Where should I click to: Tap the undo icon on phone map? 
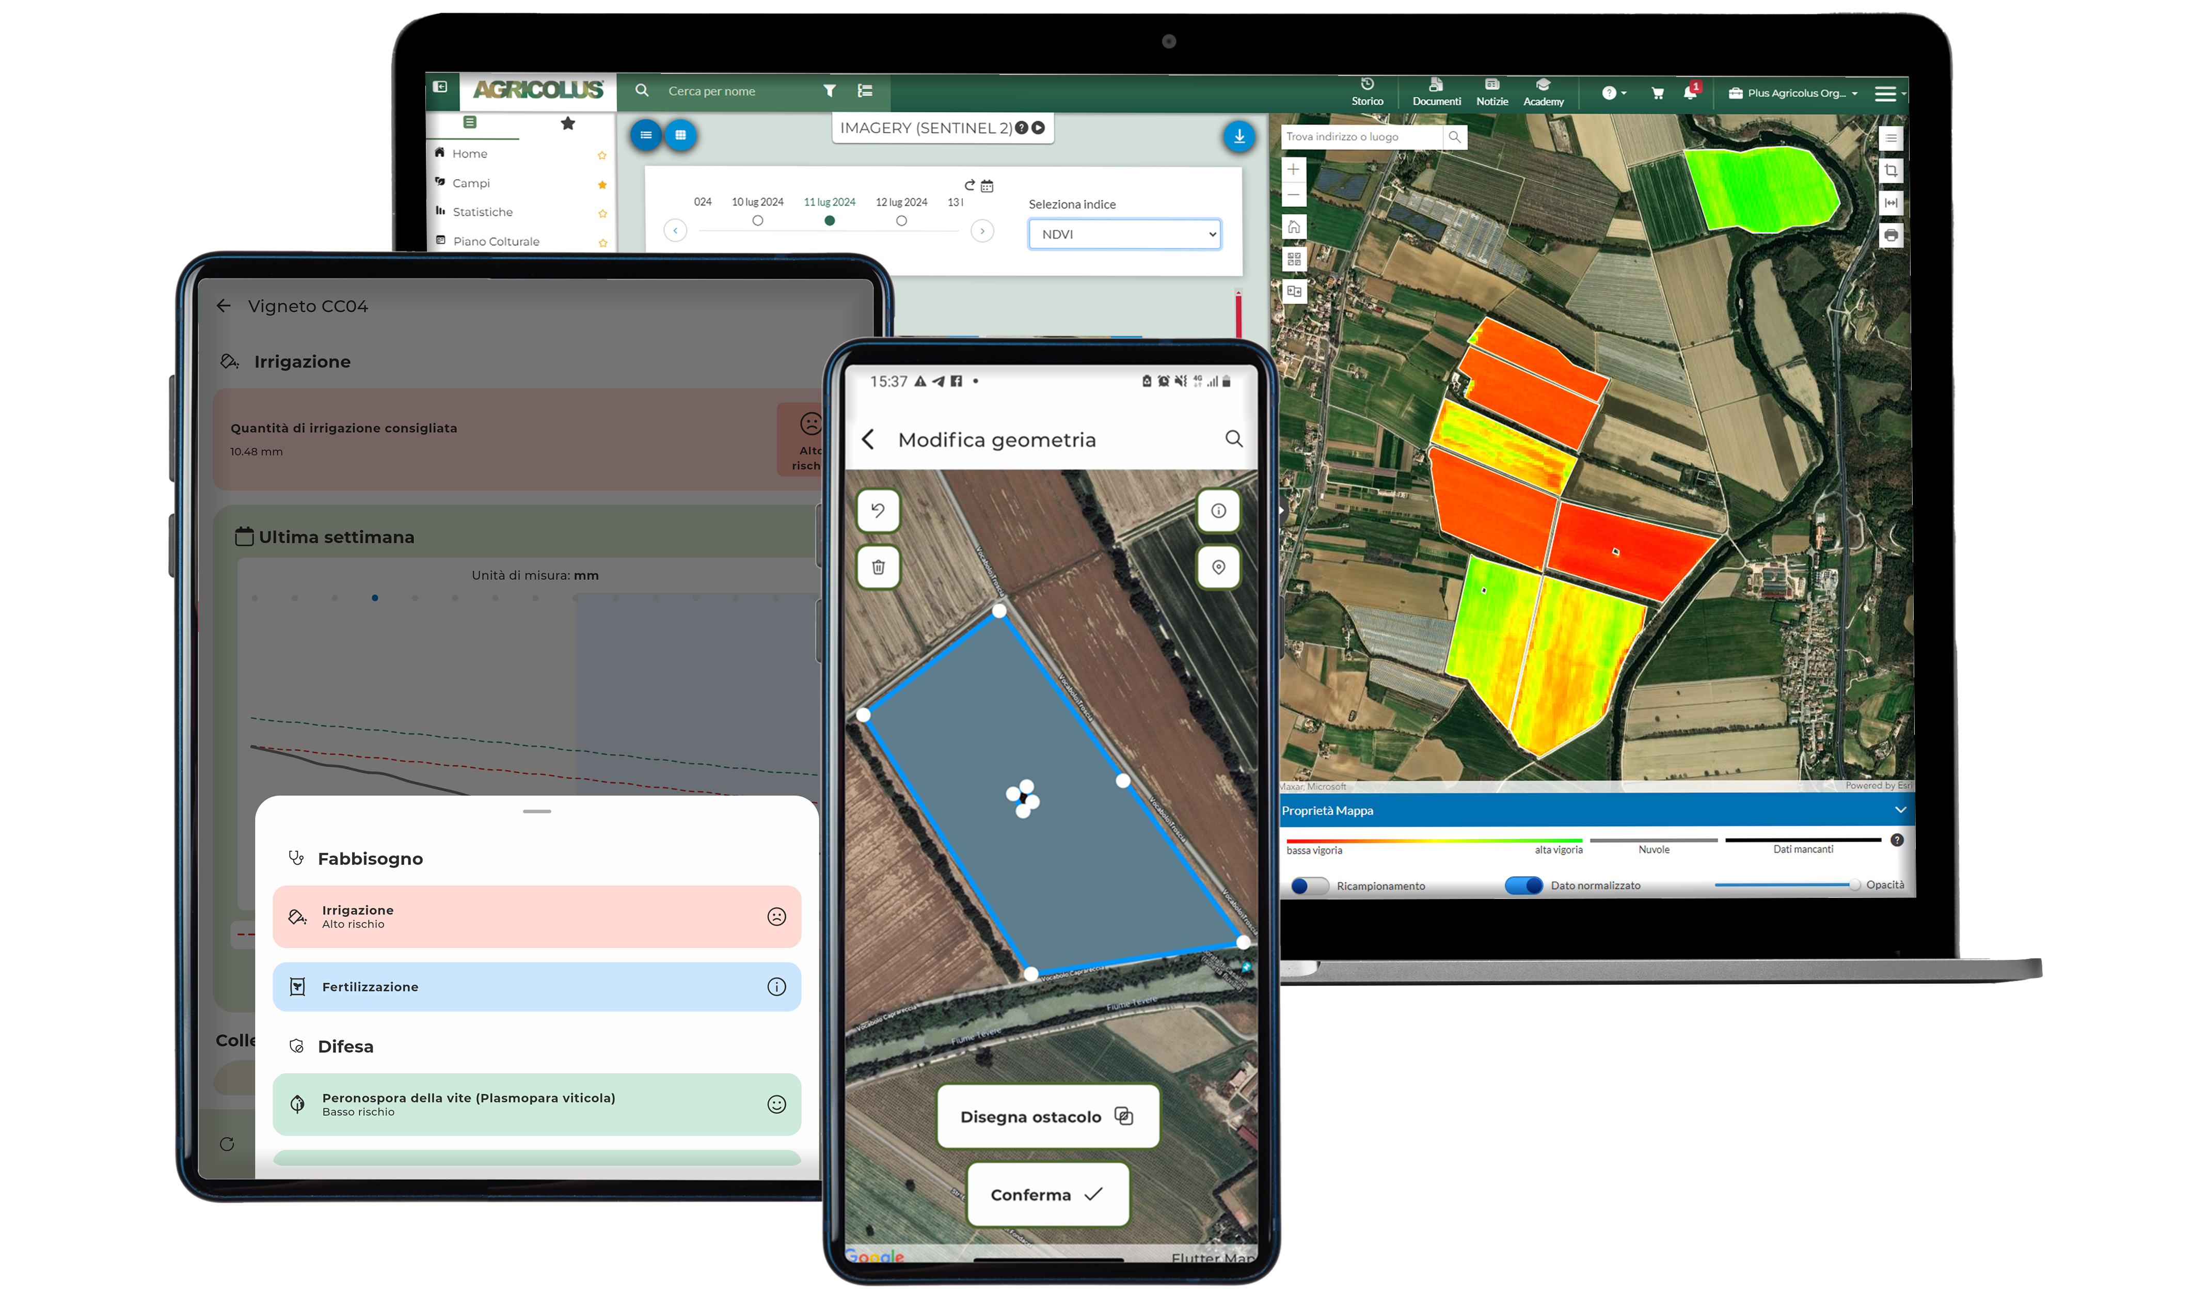pos(878,510)
